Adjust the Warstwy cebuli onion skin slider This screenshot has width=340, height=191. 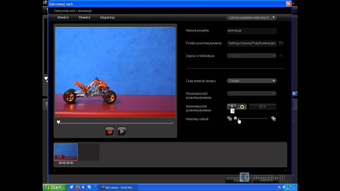[251, 119]
